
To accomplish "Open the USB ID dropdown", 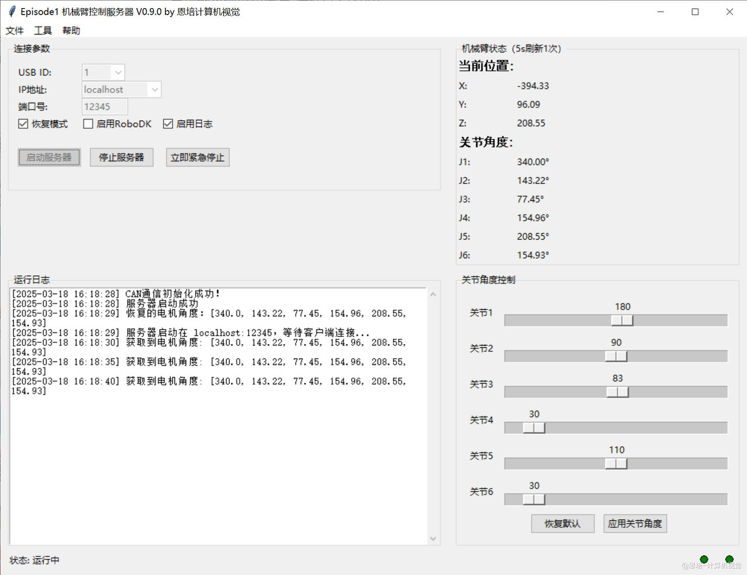I will pyautogui.click(x=118, y=72).
